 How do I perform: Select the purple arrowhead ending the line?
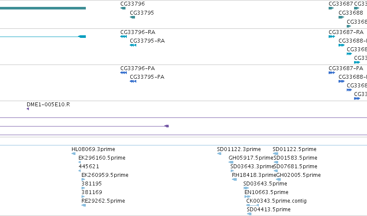166,126
